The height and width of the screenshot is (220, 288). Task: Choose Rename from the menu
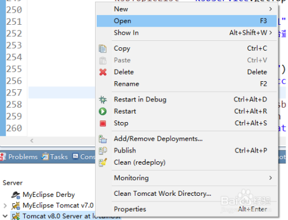[187, 84]
